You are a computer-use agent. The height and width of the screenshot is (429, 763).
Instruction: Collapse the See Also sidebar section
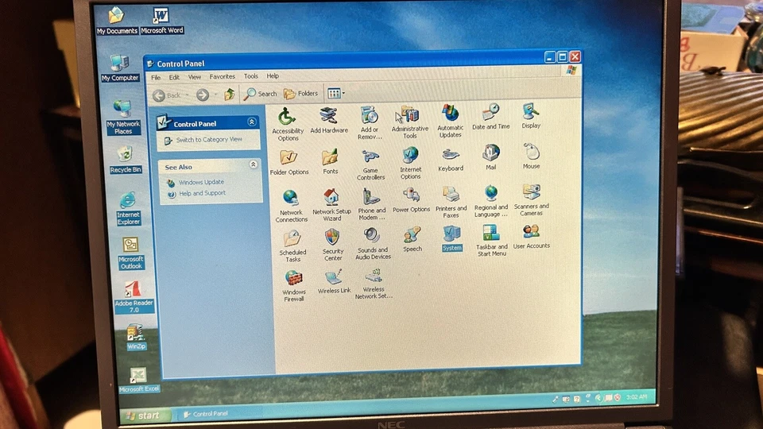253,165
